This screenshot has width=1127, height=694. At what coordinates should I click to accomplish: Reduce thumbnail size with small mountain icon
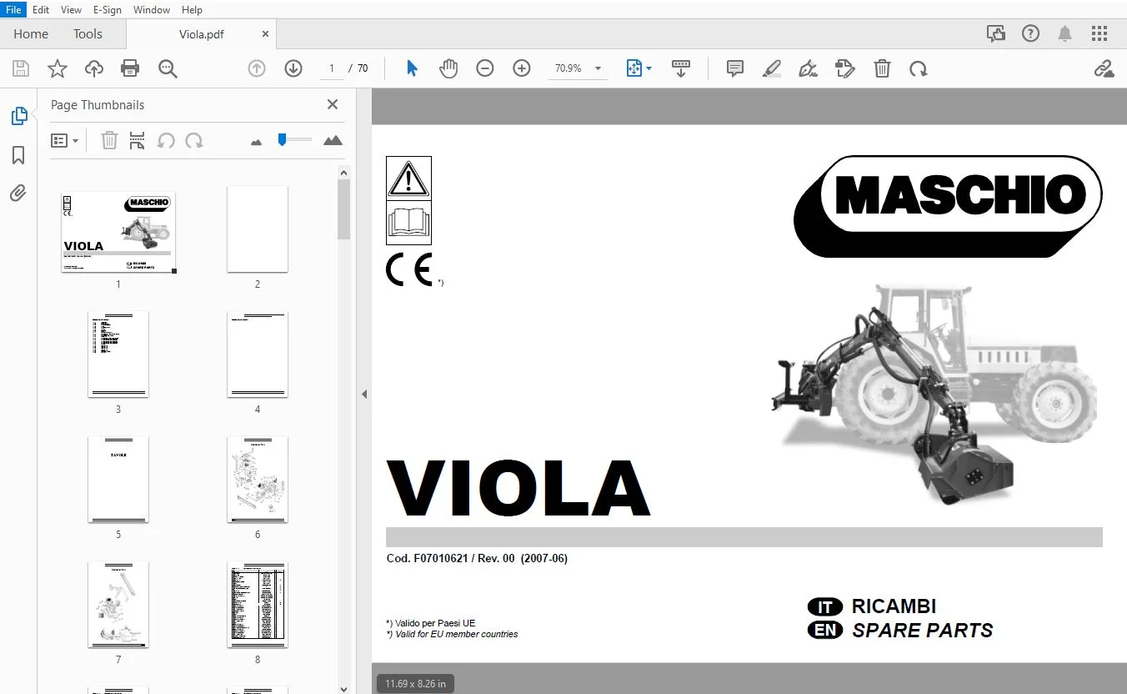[x=256, y=142]
